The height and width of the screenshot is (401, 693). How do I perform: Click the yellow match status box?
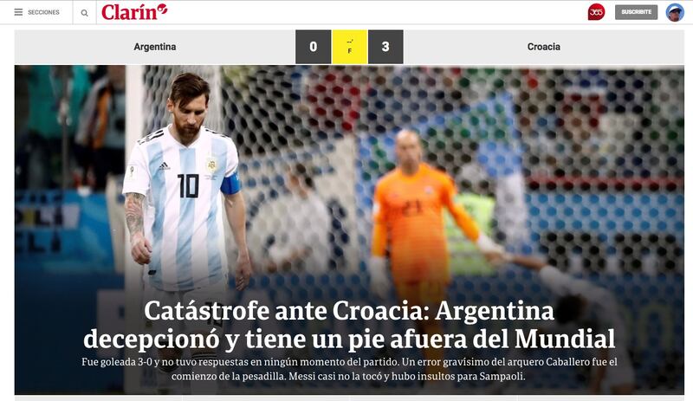[x=350, y=47]
